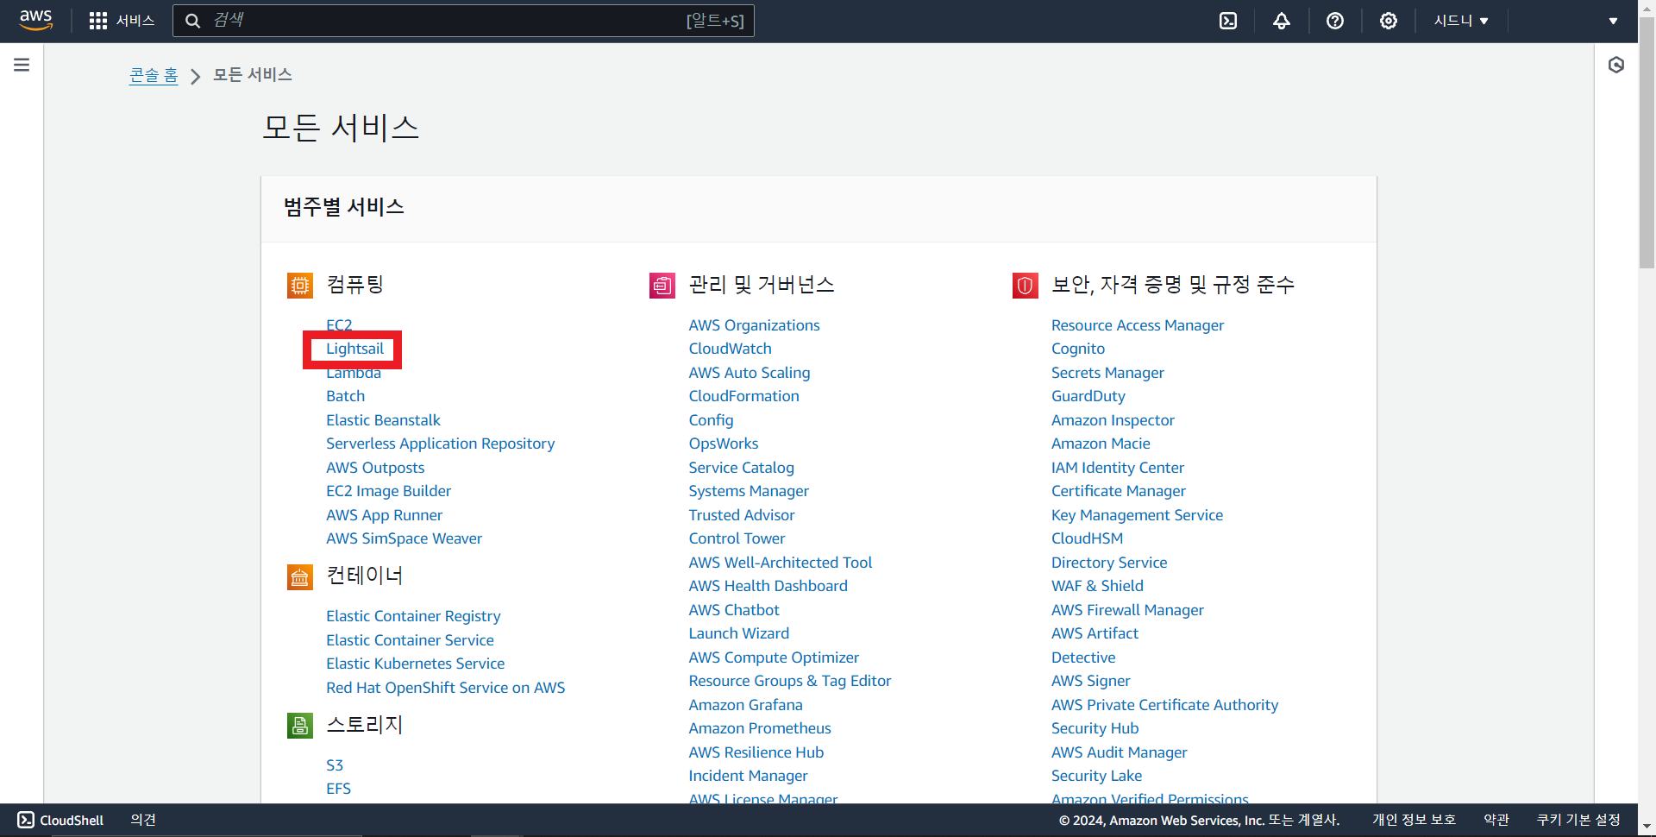Open AWS Outposts link
The image size is (1656, 837).
[375, 468]
